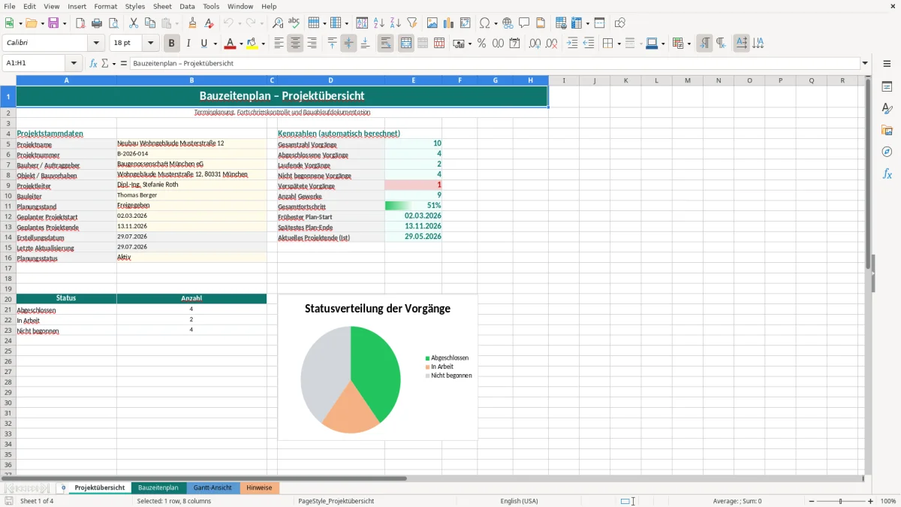Toggle Merge and Center Cells
Viewport: 901px width, 507px height.
coord(406,44)
